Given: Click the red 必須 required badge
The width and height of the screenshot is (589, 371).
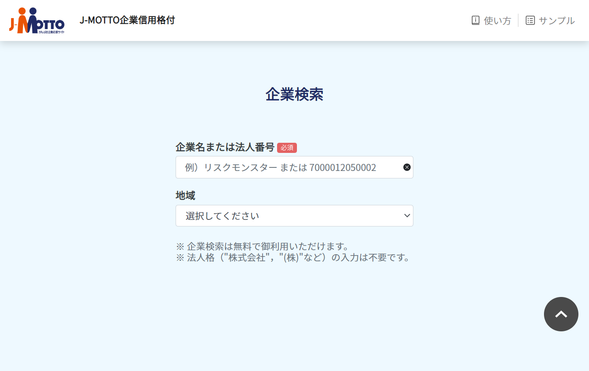Looking at the screenshot, I should point(287,148).
